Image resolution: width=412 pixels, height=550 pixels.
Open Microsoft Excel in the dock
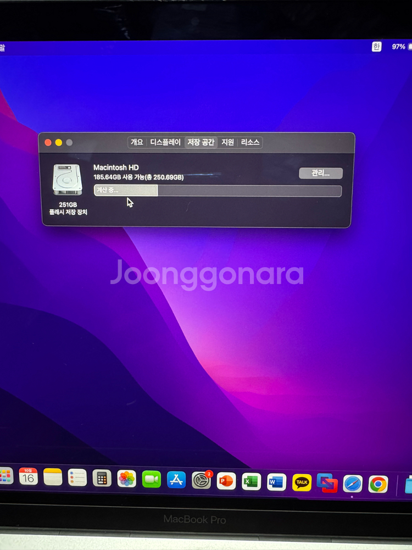251,482
